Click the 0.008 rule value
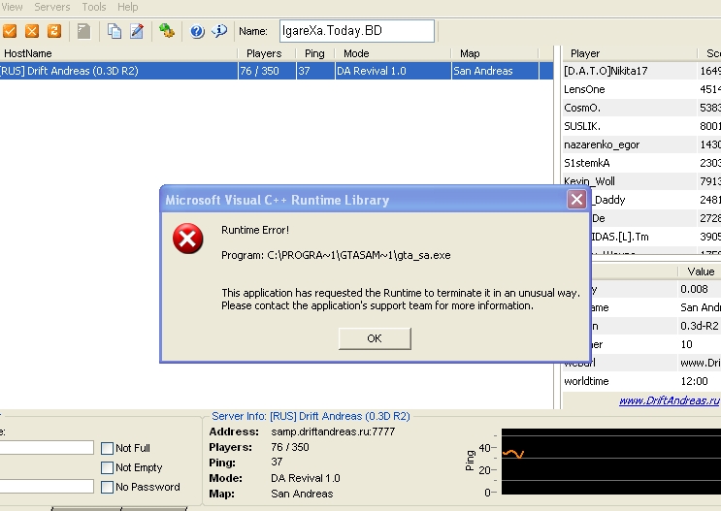Screen dimensions: 721x511 (694, 289)
